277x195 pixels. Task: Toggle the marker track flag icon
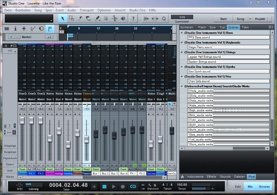[50, 29]
